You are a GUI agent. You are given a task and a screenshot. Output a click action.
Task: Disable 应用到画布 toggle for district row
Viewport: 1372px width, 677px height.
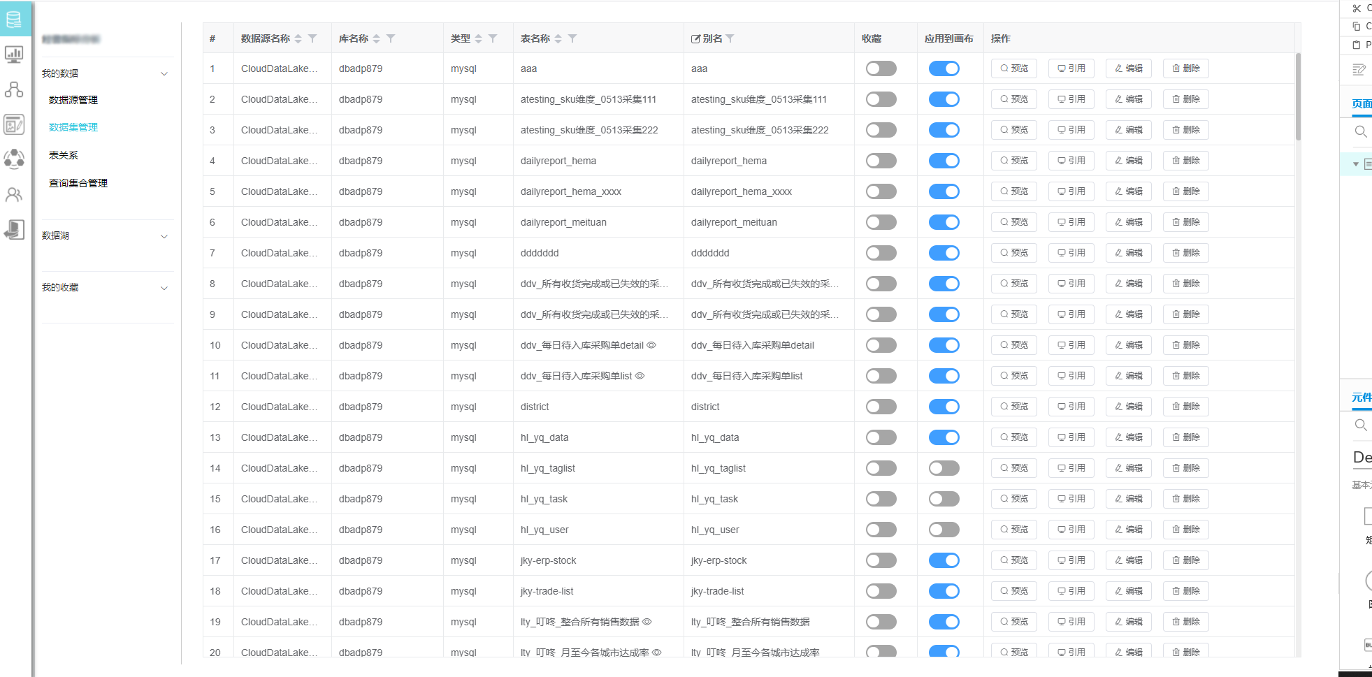click(x=944, y=407)
